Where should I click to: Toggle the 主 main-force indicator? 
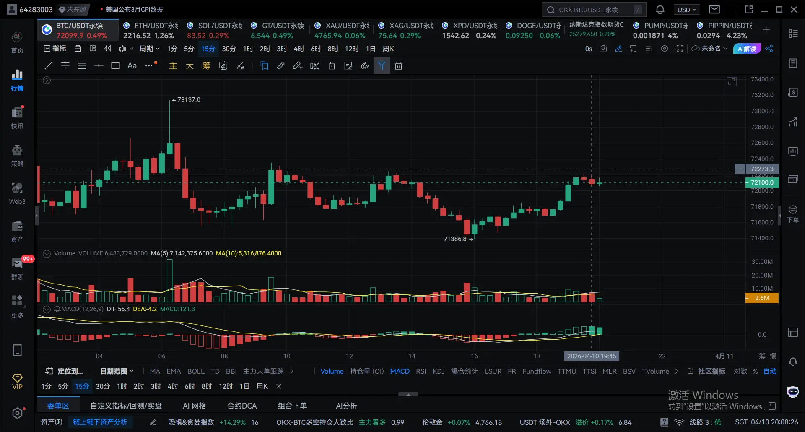pos(173,66)
